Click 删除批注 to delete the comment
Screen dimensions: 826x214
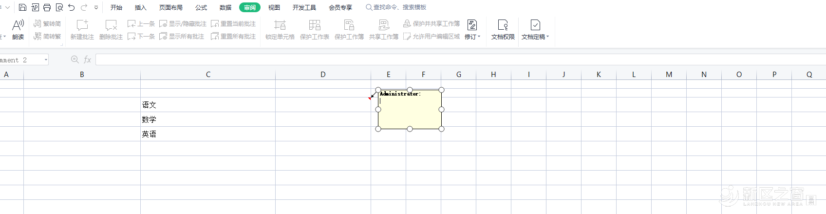click(x=111, y=29)
